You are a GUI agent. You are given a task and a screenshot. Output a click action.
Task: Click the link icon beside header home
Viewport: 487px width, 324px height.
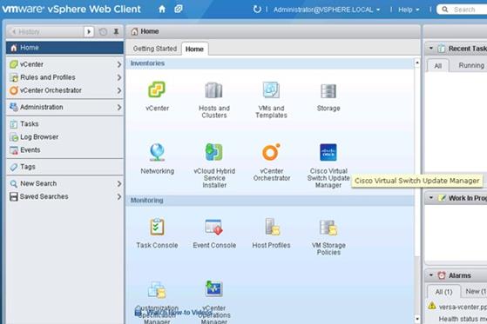point(179,9)
